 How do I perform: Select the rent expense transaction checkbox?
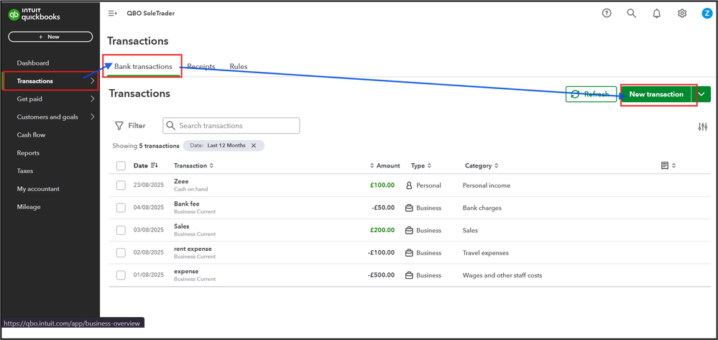click(x=121, y=252)
